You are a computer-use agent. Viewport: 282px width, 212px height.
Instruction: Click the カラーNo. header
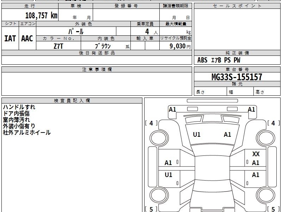[59, 39]
